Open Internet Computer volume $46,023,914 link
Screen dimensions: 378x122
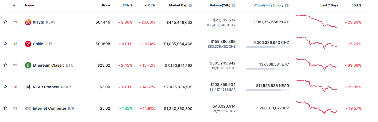pos(224,106)
